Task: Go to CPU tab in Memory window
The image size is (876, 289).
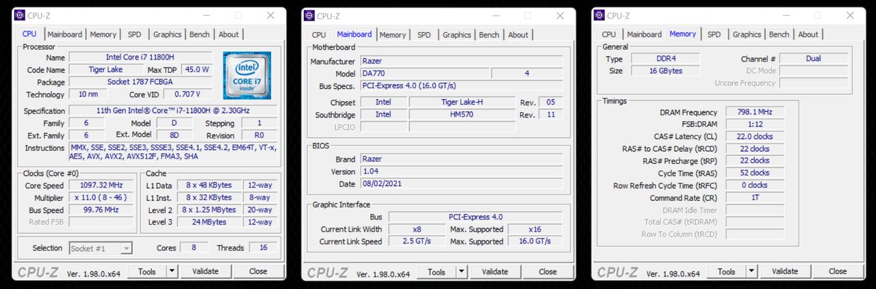Action: coord(609,35)
